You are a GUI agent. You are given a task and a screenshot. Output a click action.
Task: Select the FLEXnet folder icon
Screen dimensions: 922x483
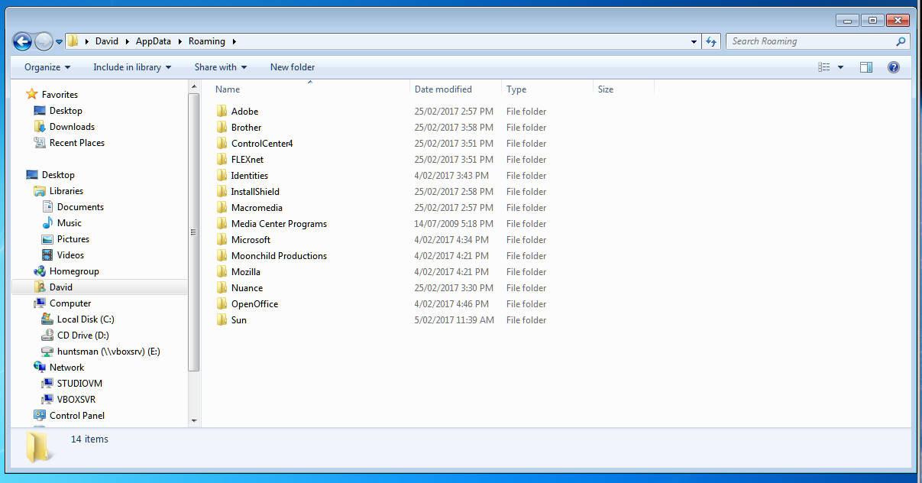pyautogui.click(x=222, y=160)
